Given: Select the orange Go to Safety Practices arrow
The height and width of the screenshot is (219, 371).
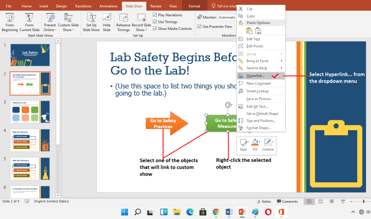Looking at the screenshot, I should [x=167, y=124].
